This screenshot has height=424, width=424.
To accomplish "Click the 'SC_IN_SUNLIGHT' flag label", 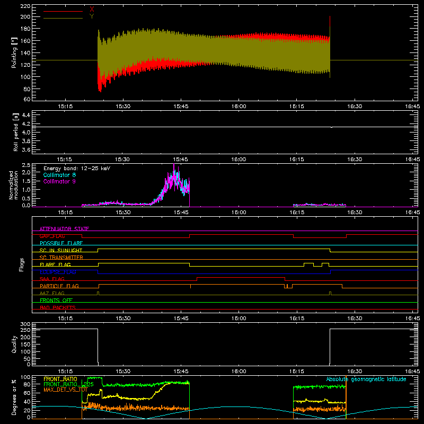I will (61, 250).
